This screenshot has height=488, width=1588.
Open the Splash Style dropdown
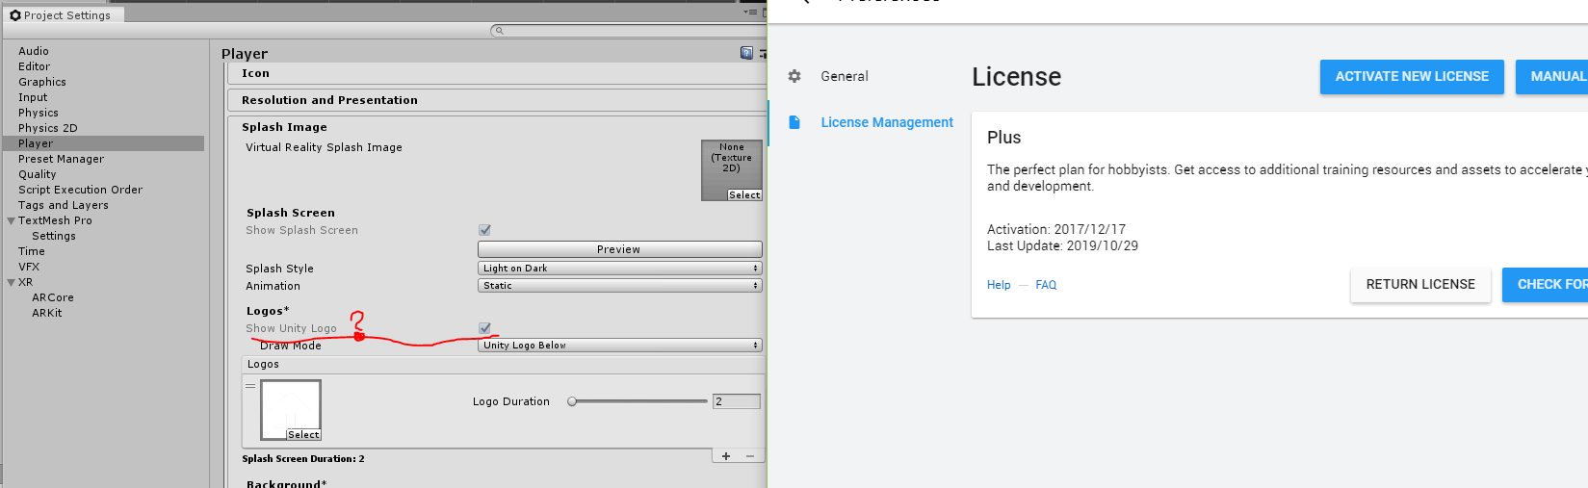click(619, 269)
